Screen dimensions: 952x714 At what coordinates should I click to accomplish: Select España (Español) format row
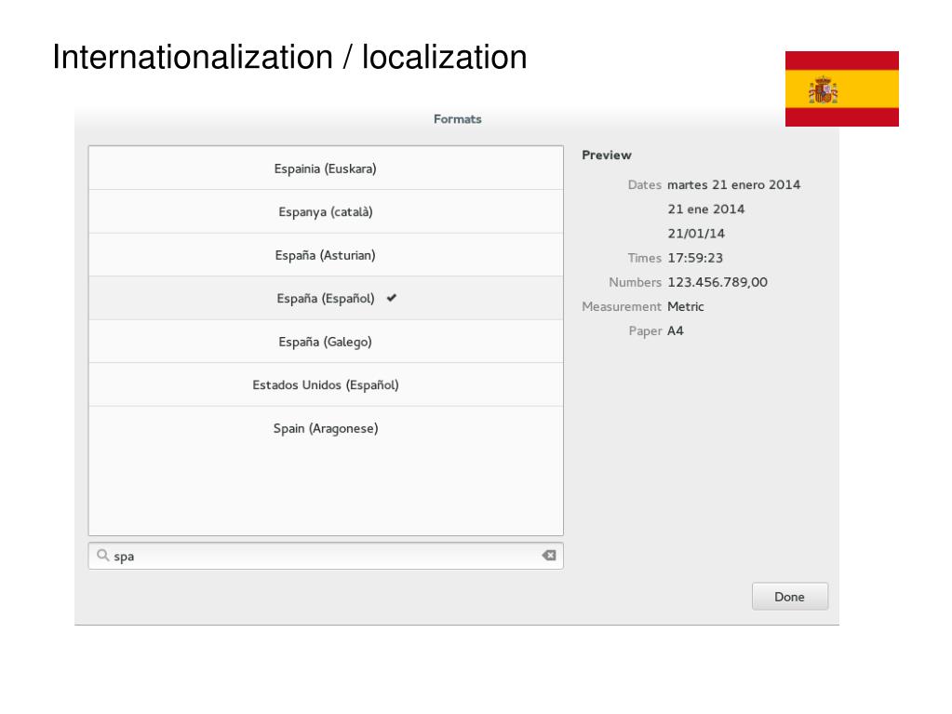point(326,298)
